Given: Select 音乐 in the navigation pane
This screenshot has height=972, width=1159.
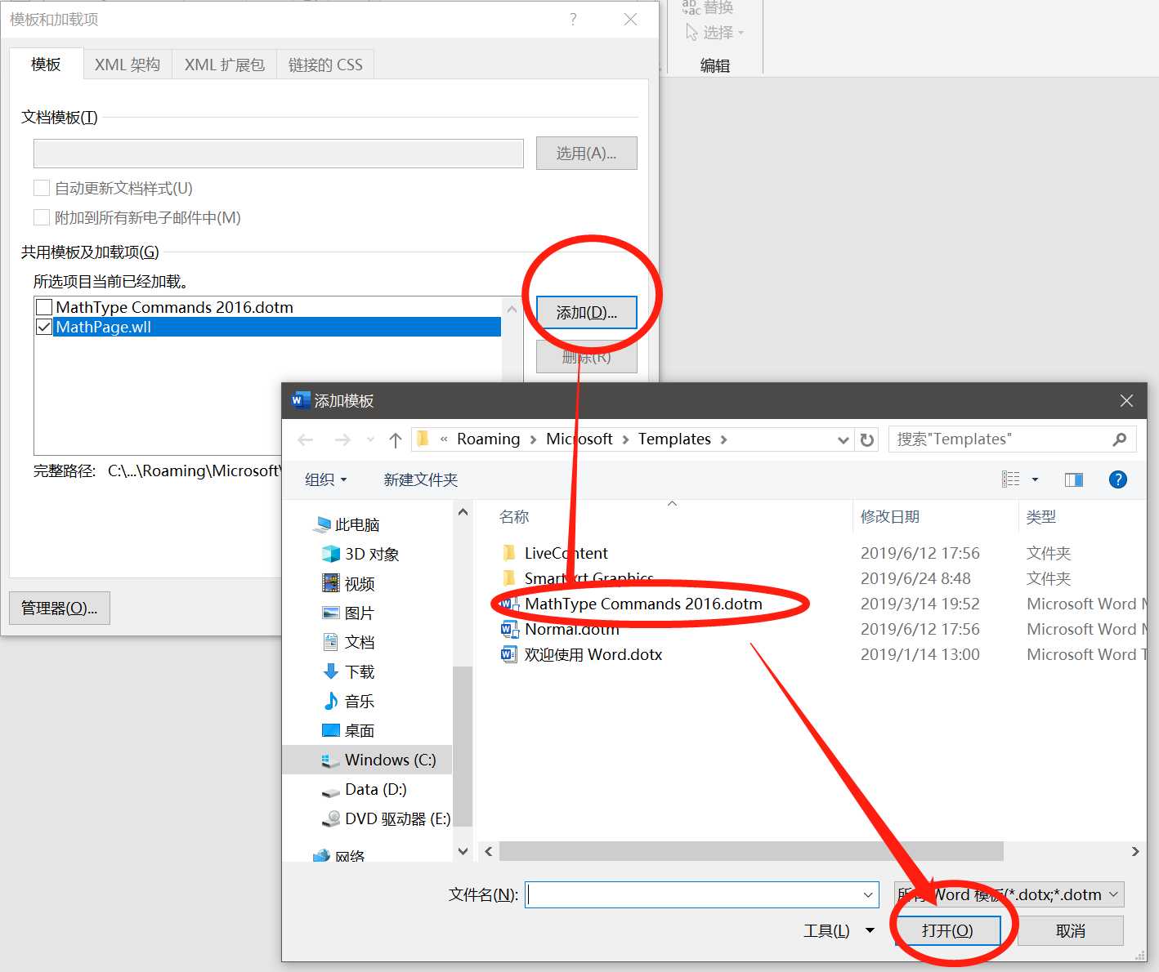Looking at the screenshot, I should [349, 701].
